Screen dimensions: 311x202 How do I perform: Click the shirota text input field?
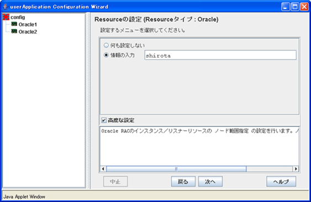(x=220, y=55)
